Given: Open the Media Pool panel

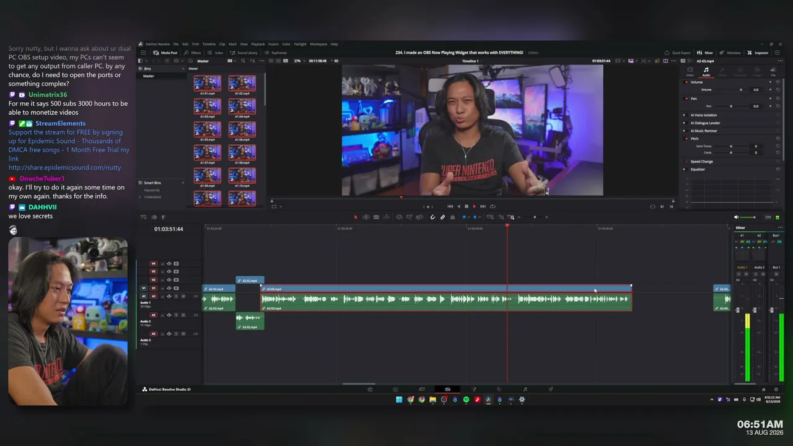Looking at the screenshot, I should click(165, 53).
